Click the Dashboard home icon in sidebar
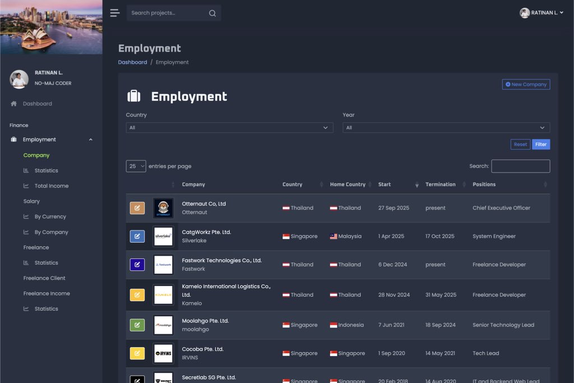 click(14, 104)
